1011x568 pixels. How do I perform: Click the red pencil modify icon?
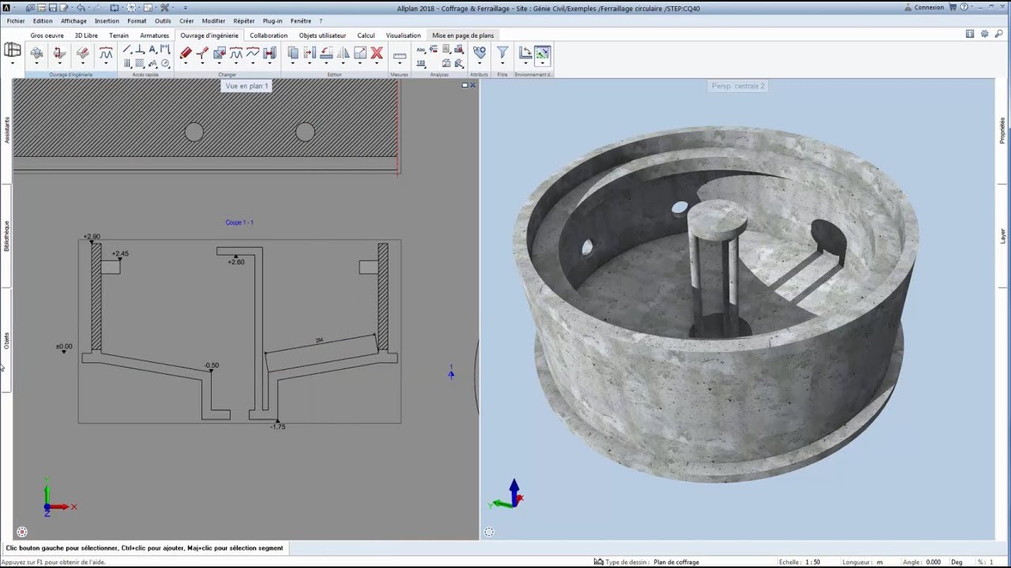coord(186,53)
